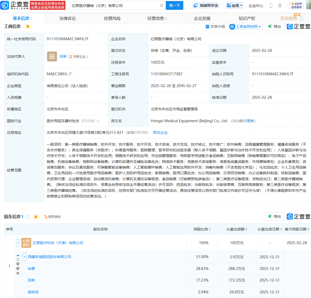The image size is (311, 298).
Task: Click the 北京市丰台区市场监督管理局 registrar text
Action: coord(174,109)
